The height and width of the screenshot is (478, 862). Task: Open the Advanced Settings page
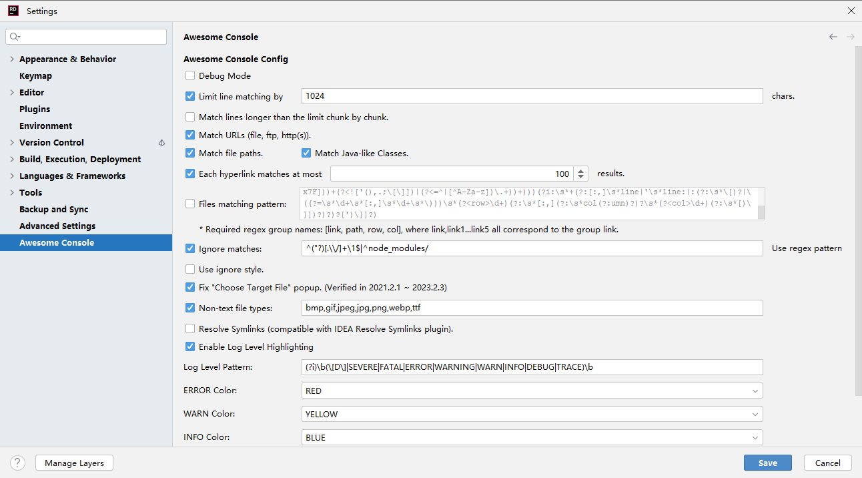click(57, 226)
